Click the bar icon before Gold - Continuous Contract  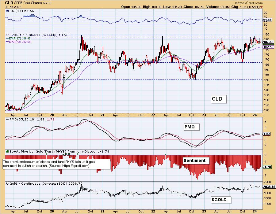(7, 183)
